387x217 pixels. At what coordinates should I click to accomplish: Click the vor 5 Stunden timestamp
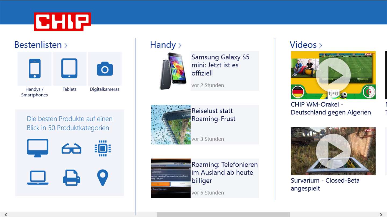208,193
